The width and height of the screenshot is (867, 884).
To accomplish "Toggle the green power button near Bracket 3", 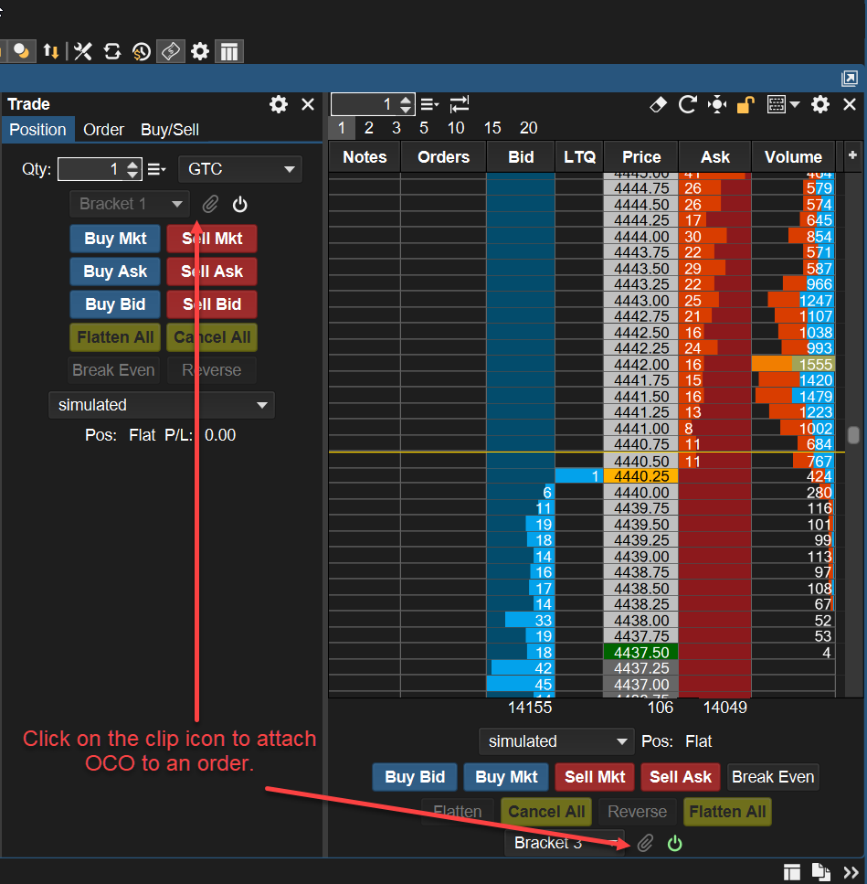I will [674, 843].
